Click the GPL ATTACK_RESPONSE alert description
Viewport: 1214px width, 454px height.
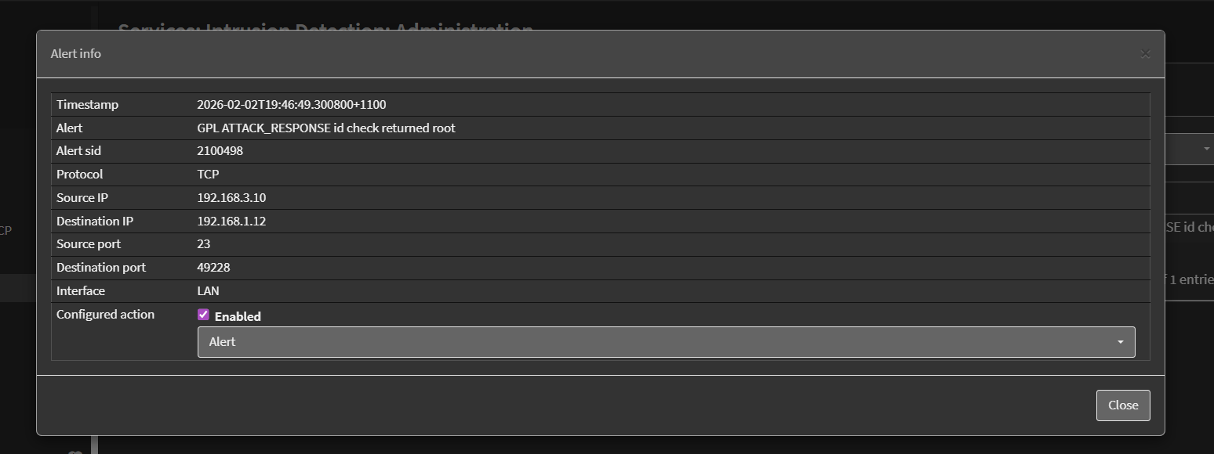(325, 128)
